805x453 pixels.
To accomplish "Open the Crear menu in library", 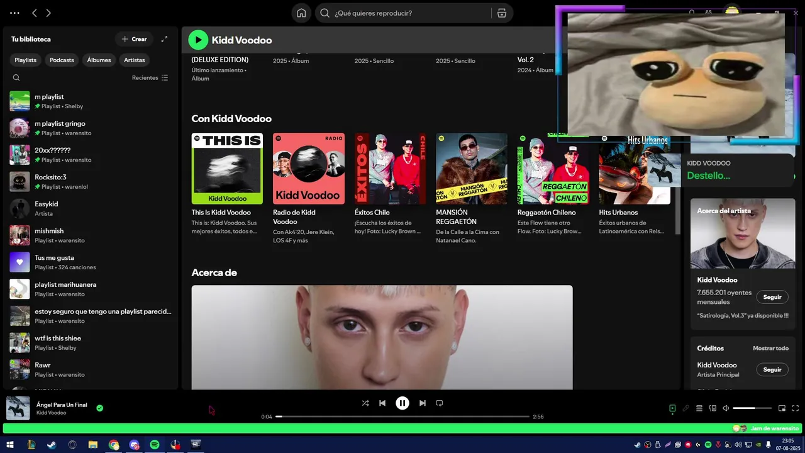I will tap(134, 39).
